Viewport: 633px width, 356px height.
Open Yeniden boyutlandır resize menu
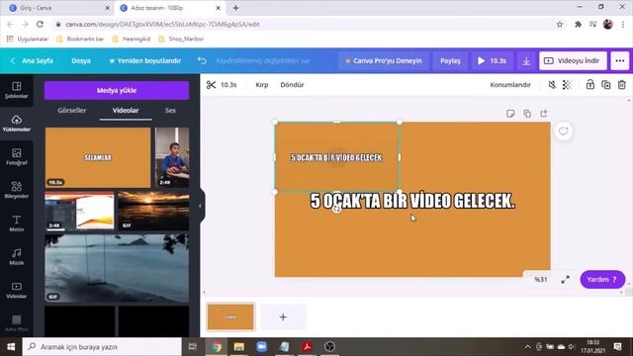pyautogui.click(x=145, y=61)
